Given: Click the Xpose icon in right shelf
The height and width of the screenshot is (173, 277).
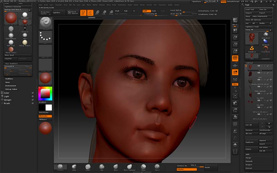Looking at the screenshot, I should (235, 151).
